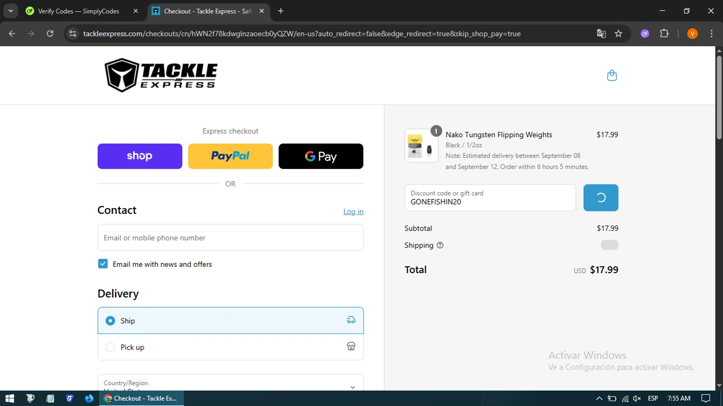Open the tab search dropdown arrow

point(11,11)
